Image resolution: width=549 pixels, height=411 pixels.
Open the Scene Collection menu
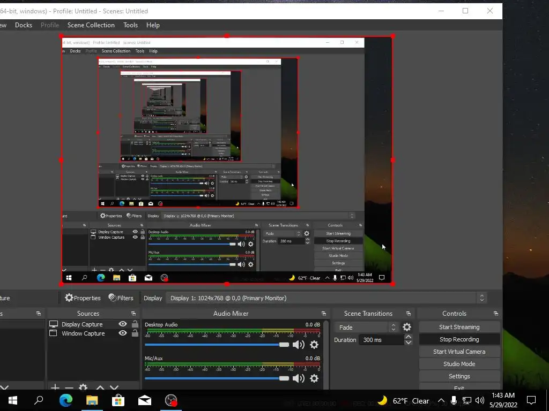pyautogui.click(x=91, y=25)
